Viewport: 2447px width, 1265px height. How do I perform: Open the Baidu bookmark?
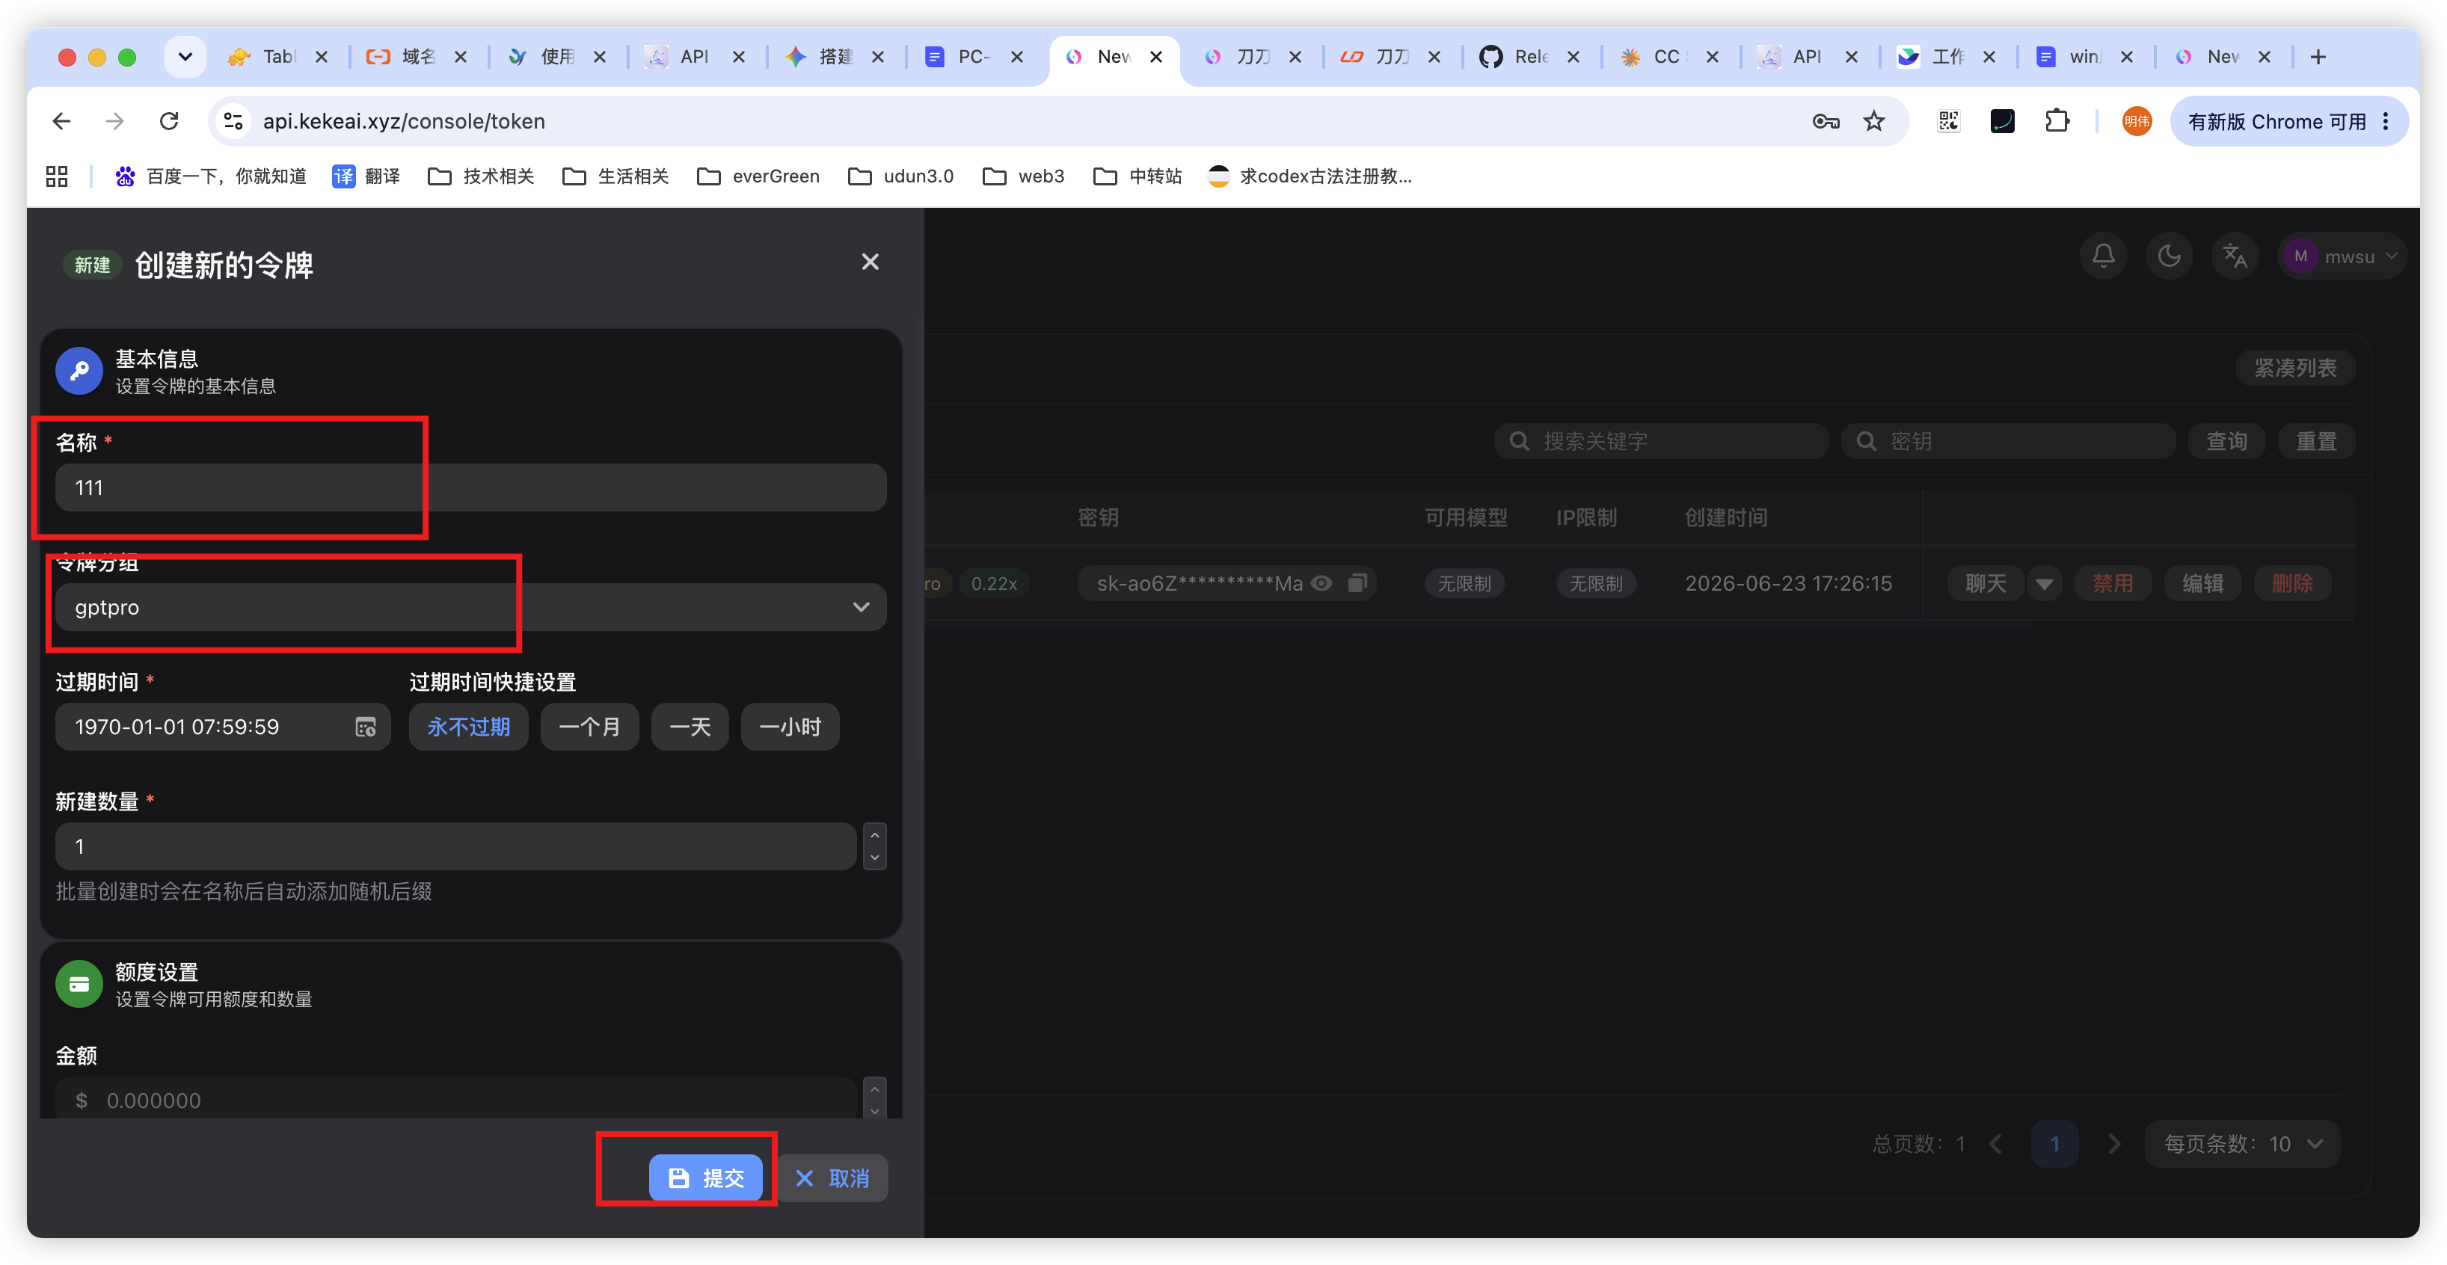pyautogui.click(x=211, y=176)
